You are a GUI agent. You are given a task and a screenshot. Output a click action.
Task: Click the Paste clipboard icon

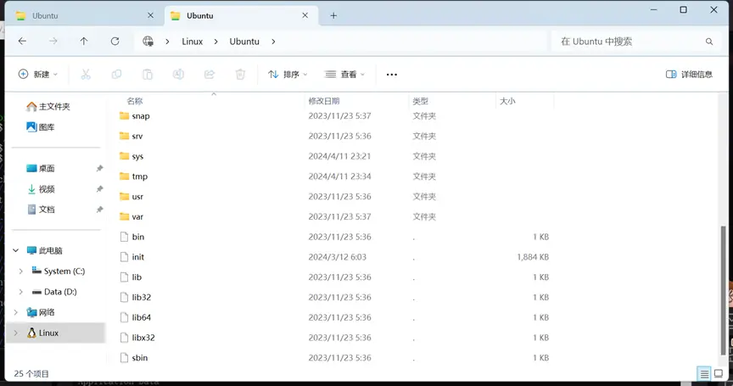pos(148,75)
